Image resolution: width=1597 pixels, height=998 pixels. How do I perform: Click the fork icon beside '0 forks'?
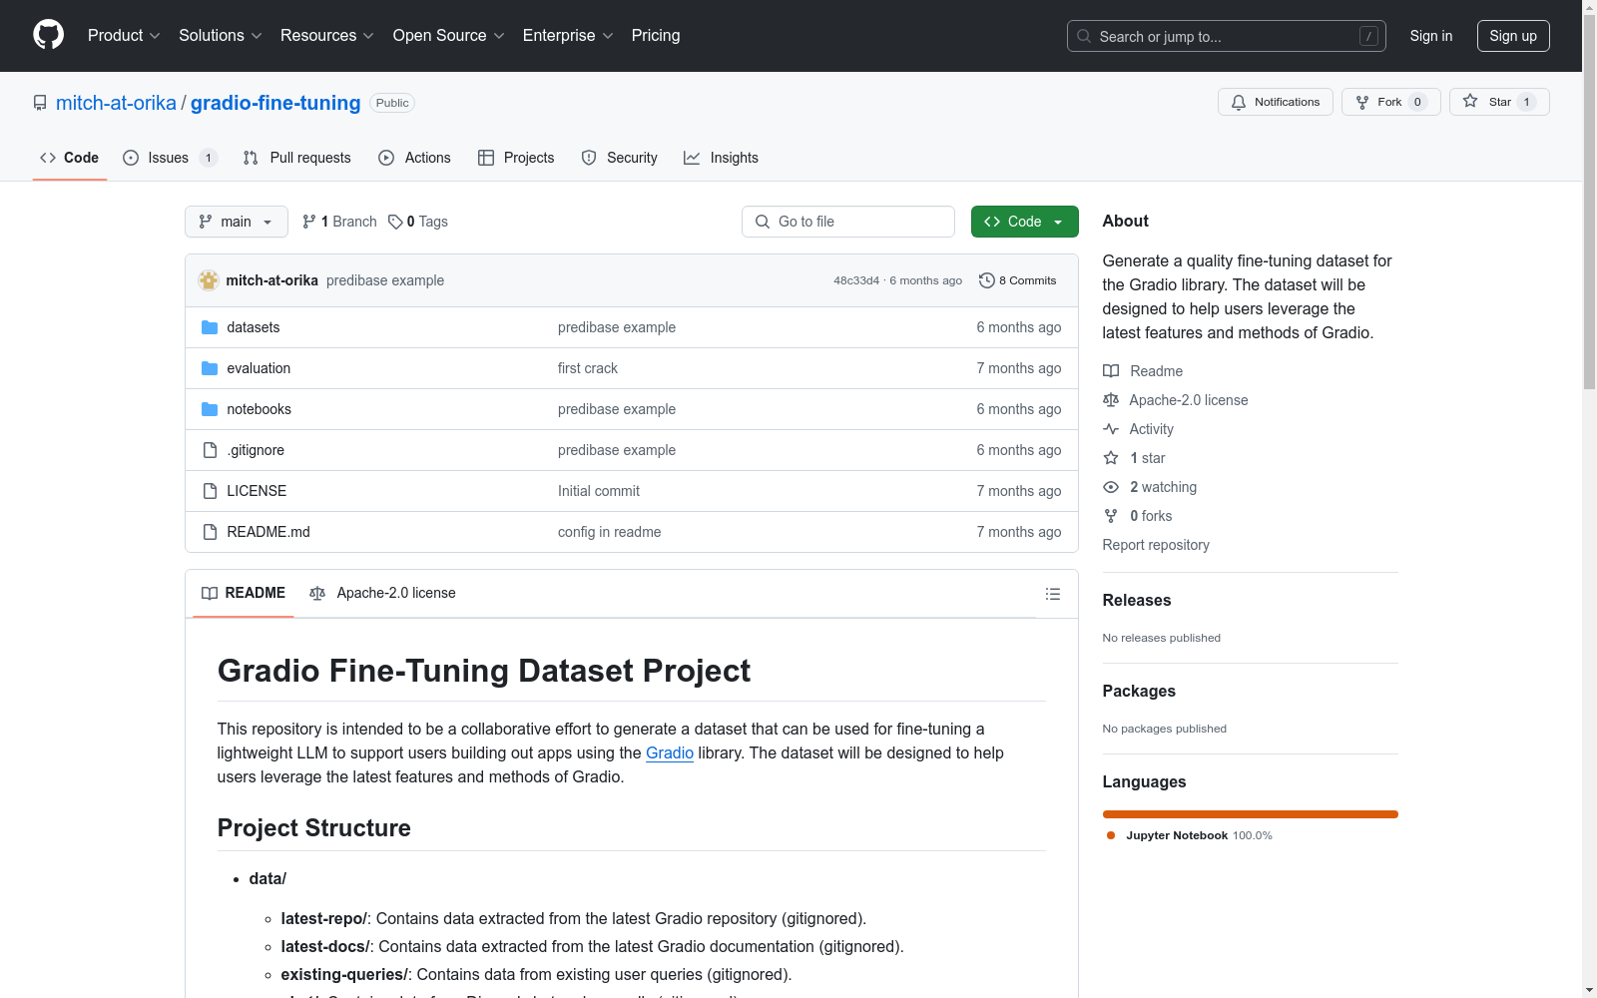pos(1111,516)
